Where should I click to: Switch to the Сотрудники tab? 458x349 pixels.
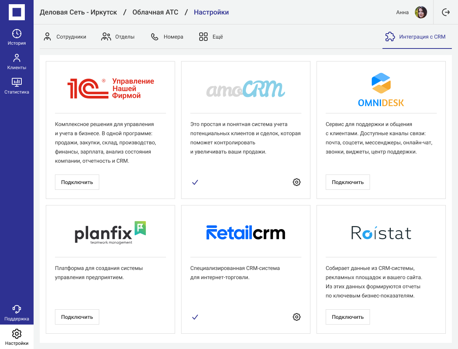tap(65, 37)
